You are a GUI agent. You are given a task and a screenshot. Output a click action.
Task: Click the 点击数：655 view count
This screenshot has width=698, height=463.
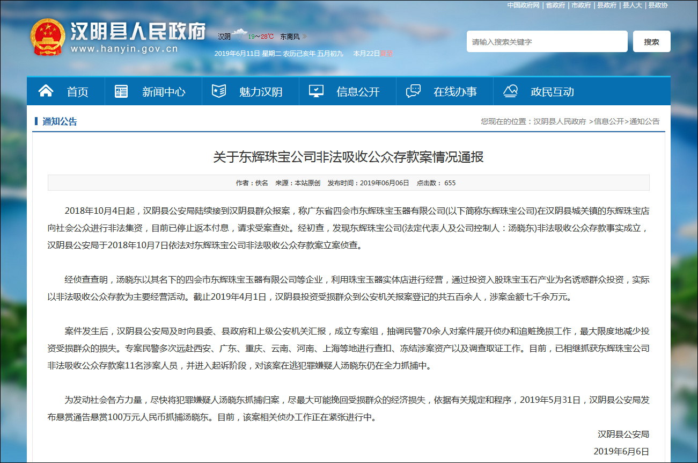tap(436, 183)
